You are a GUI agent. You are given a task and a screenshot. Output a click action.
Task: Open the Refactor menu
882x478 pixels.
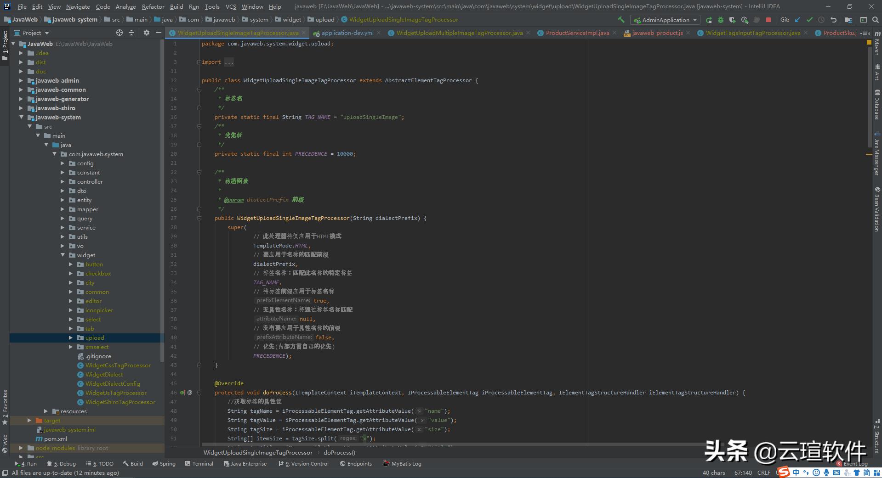153,6
